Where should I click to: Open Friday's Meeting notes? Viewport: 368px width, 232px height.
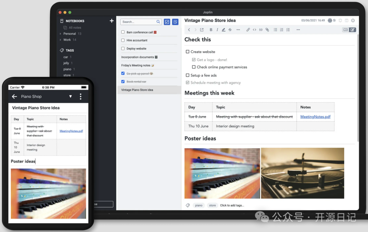coord(149,65)
